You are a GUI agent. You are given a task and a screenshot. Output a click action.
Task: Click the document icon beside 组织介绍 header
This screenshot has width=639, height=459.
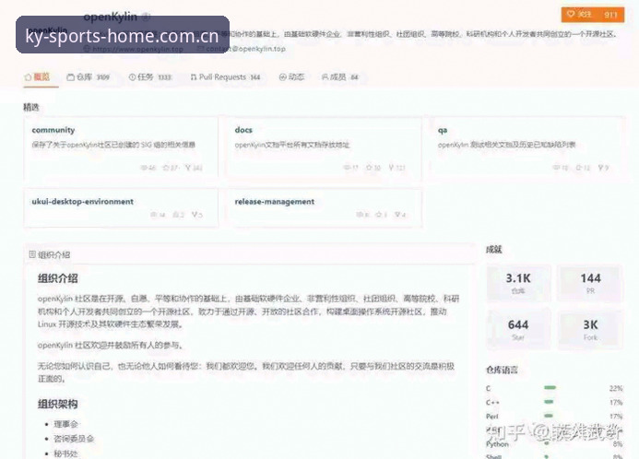pos(32,254)
